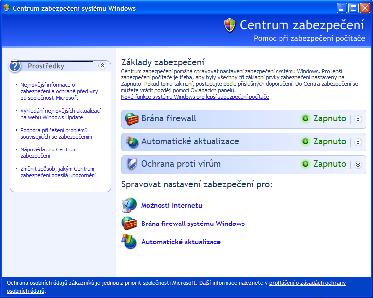Open Změnit způsob odesílání upozornění link
Screen dimensions: 373x298
pyautogui.click(x=58, y=172)
